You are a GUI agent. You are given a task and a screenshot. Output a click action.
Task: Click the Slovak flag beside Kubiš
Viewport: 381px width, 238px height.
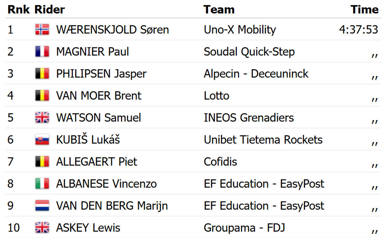tap(42, 140)
